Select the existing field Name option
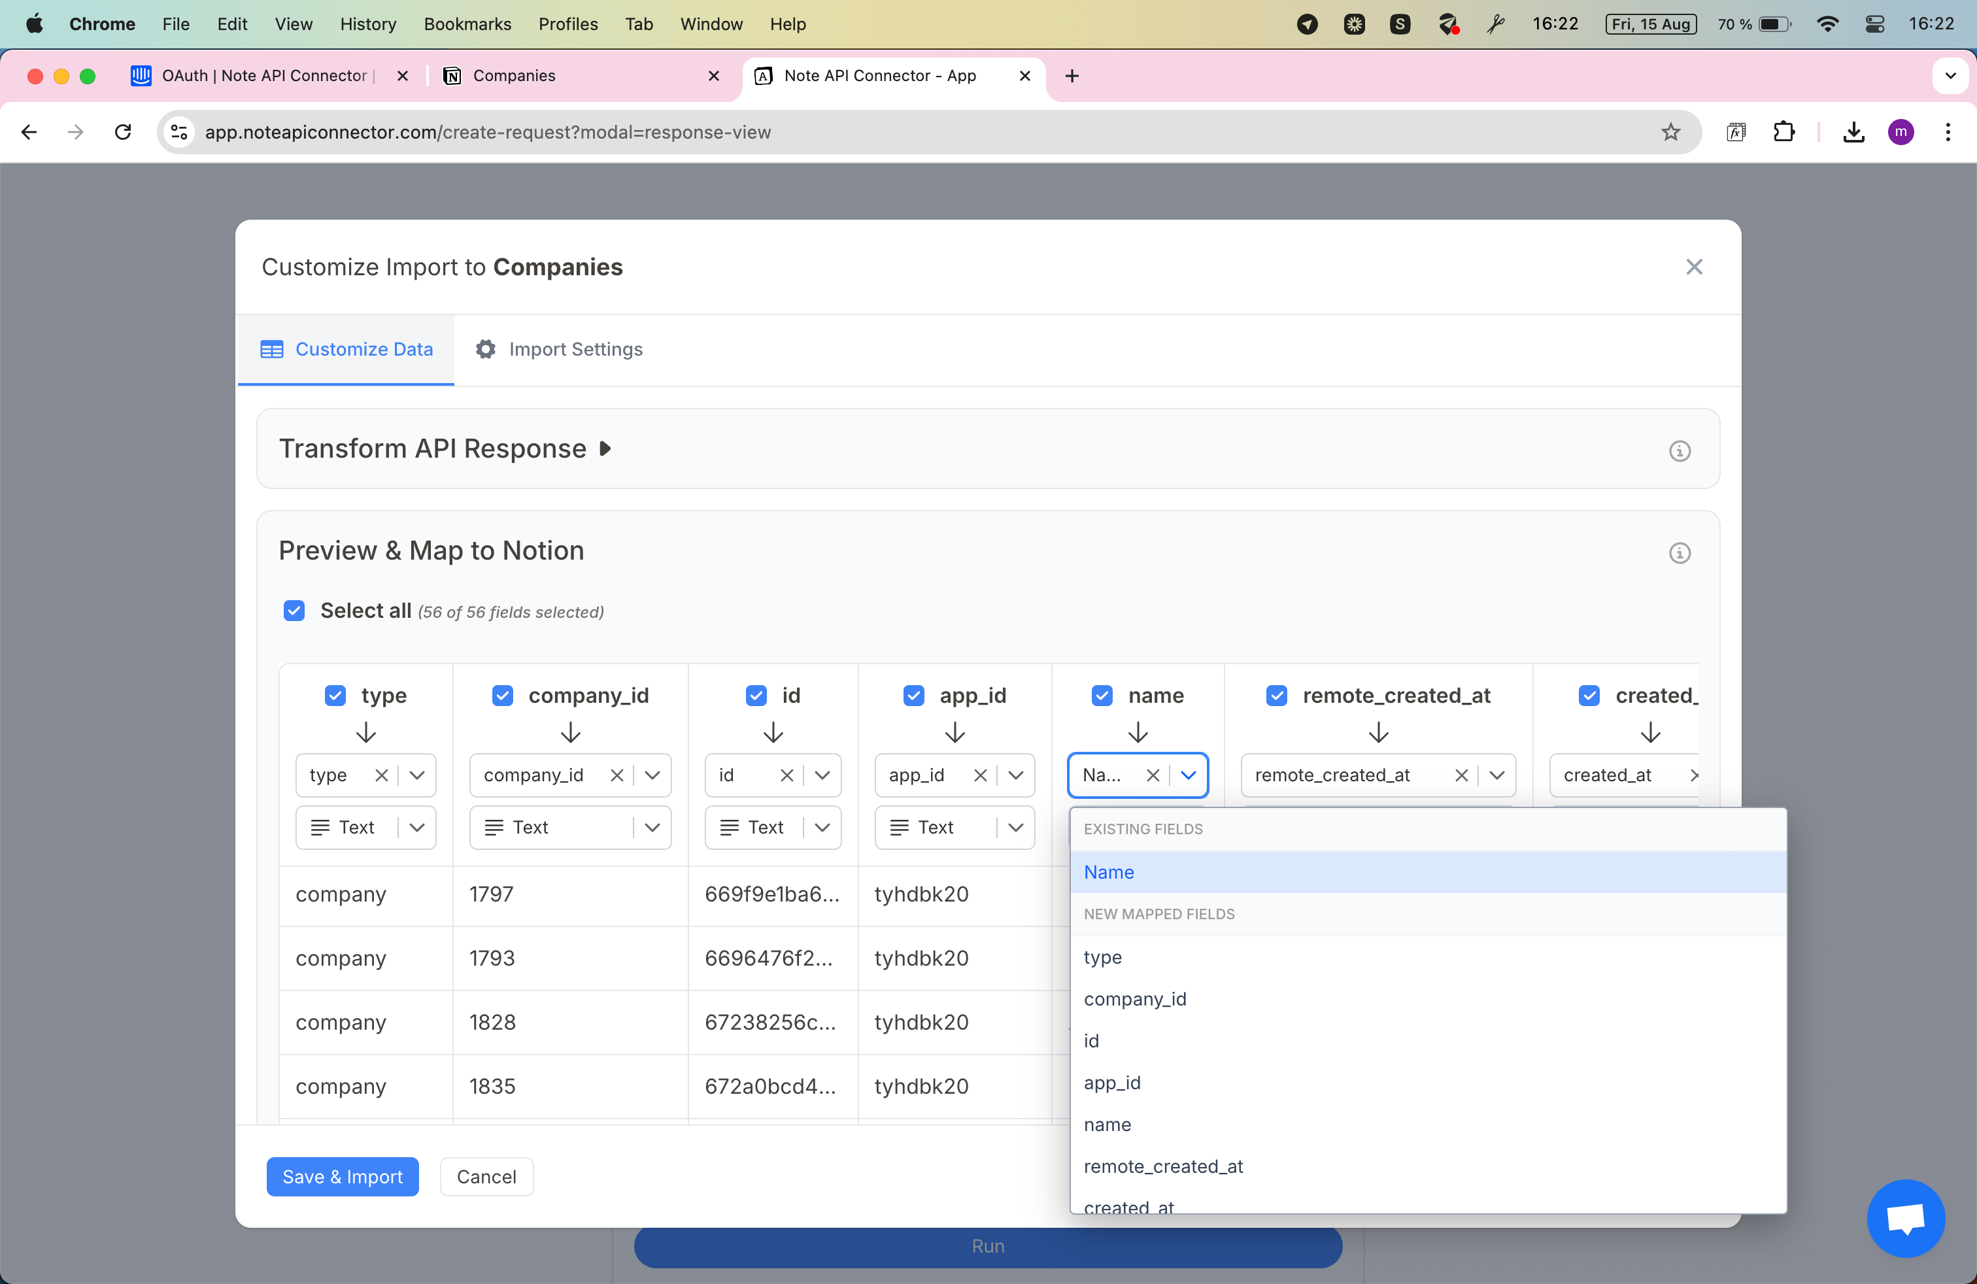Image resolution: width=1977 pixels, height=1284 pixels. [x=1428, y=872]
